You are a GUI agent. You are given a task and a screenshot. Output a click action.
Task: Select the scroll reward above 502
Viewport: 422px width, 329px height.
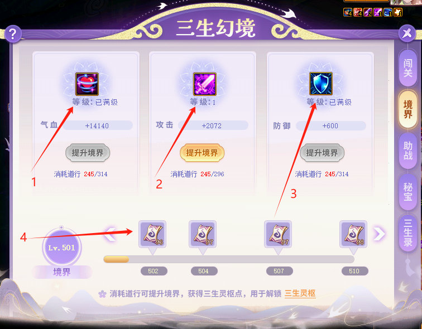click(152, 234)
